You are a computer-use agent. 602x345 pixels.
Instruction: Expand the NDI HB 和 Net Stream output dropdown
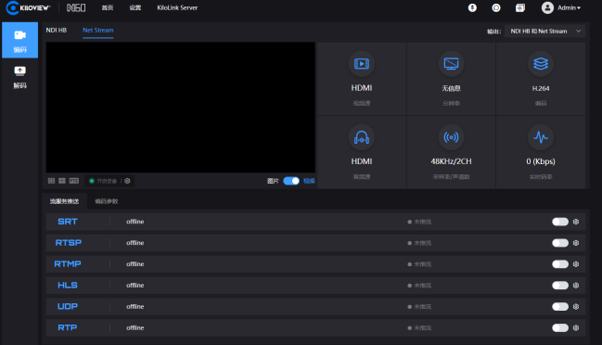pyautogui.click(x=545, y=32)
